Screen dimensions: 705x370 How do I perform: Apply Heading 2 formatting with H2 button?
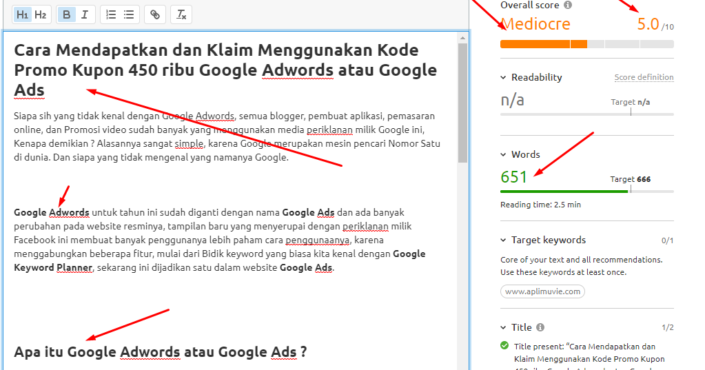pos(41,15)
